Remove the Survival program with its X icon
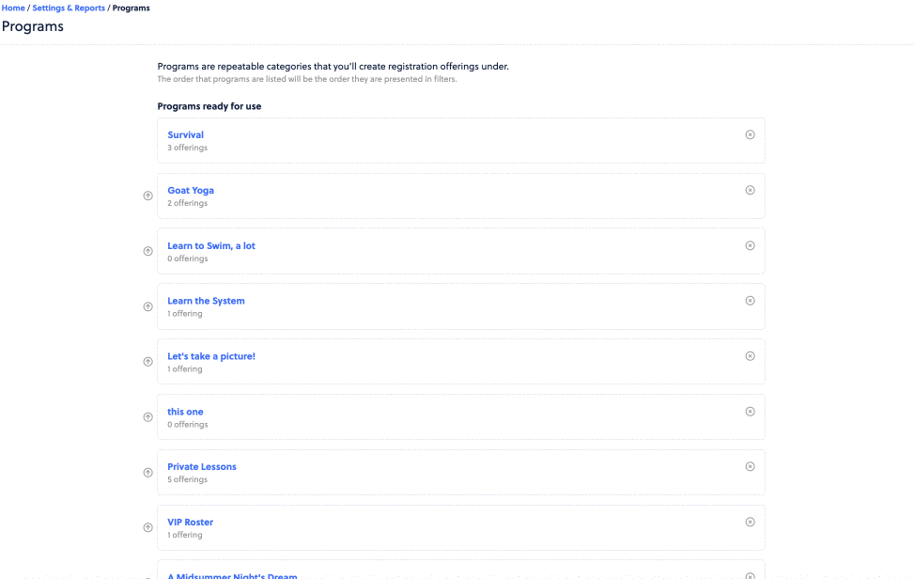 [x=750, y=134]
